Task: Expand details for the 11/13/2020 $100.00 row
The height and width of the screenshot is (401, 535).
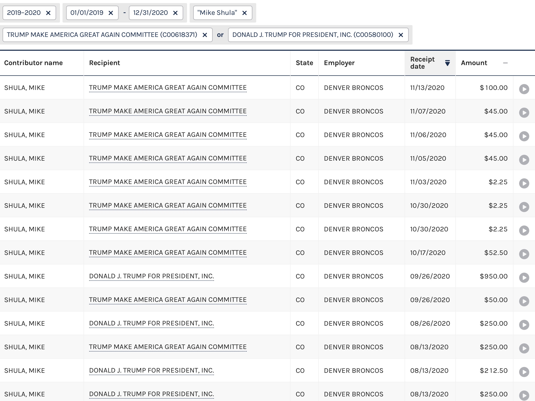Action: [524, 89]
